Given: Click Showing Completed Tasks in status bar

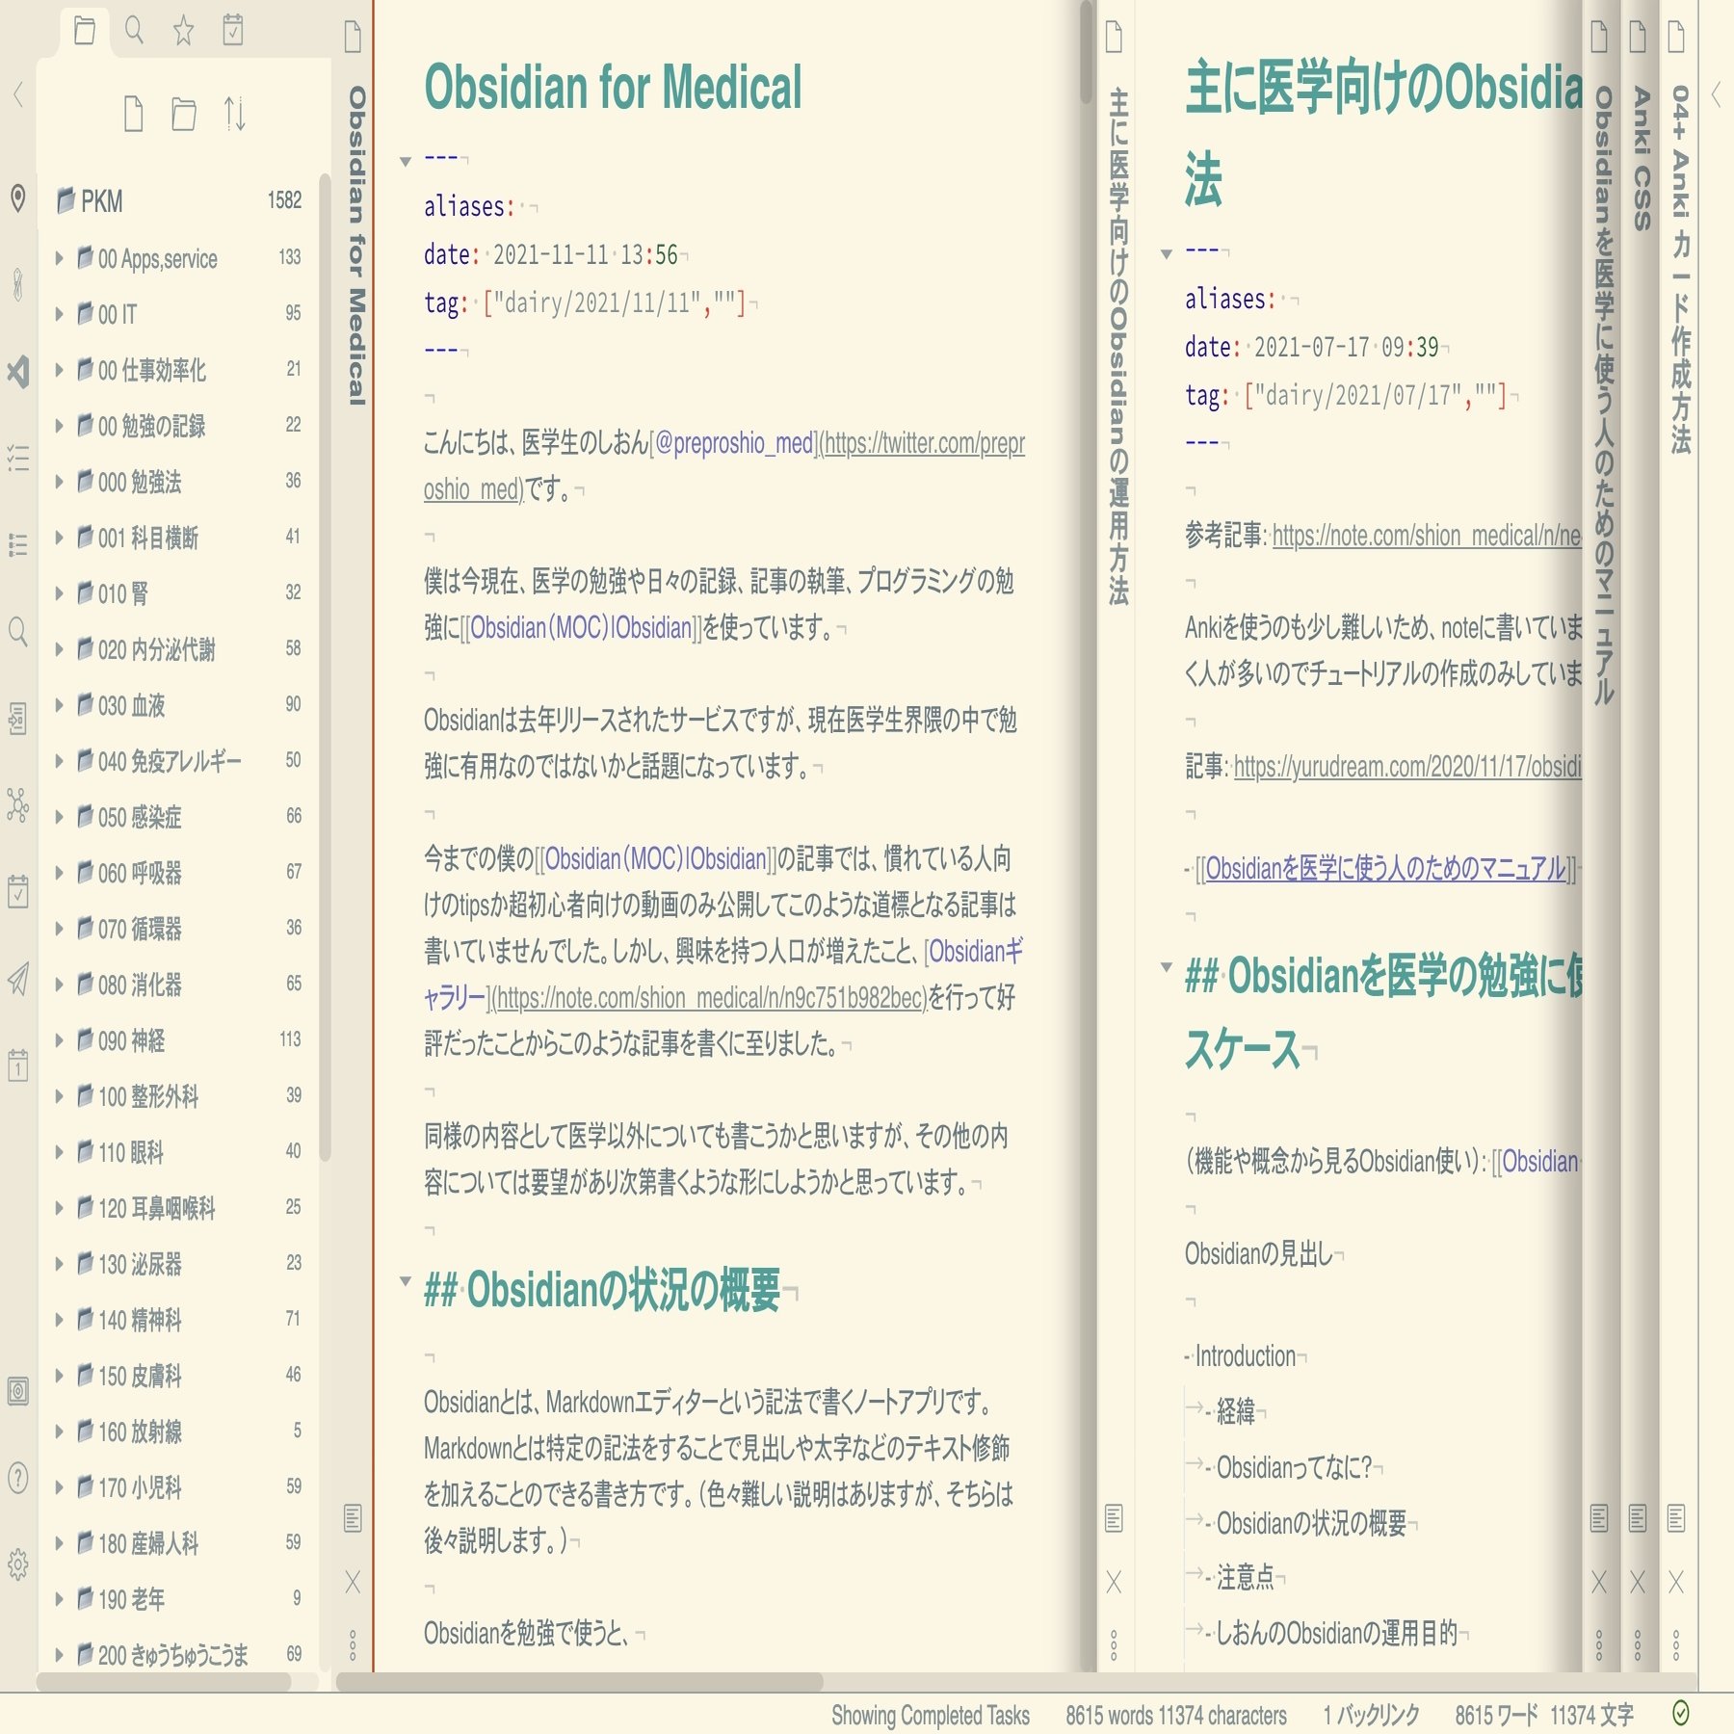Looking at the screenshot, I should point(931,1715).
